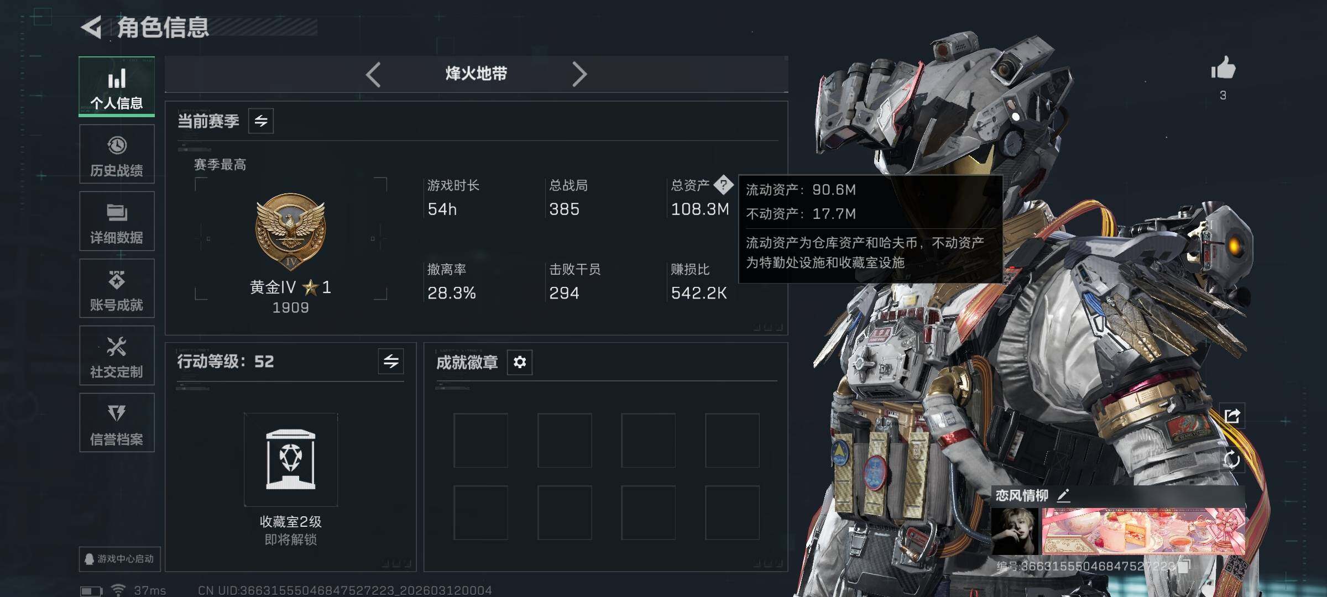Click the player avatar thumbnail

click(x=1015, y=531)
